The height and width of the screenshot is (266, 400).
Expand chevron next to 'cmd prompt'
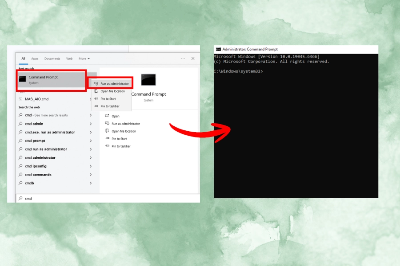[91, 141]
